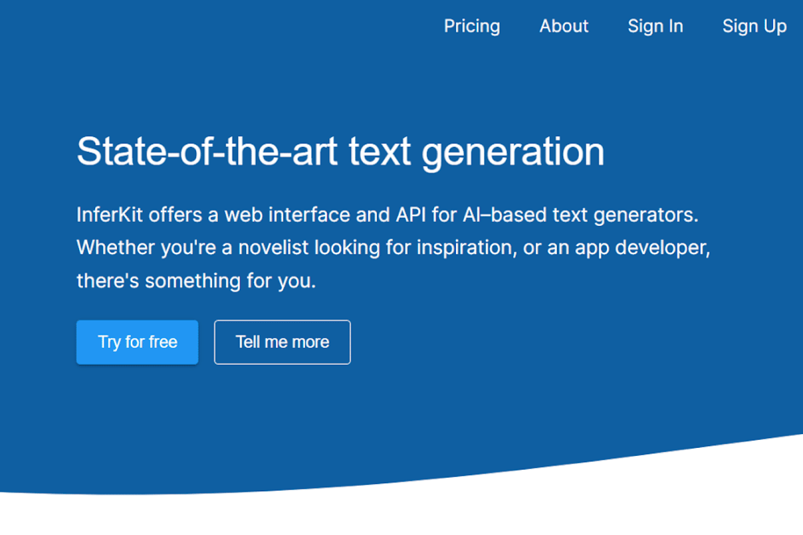
Task: Open the Sign Up page
Action: tap(754, 26)
